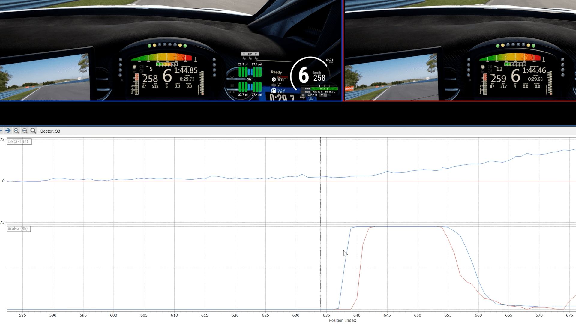The width and height of the screenshot is (576, 324).
Task: Click the fuel pump icon on the dashboard
Action: (274, 91)
